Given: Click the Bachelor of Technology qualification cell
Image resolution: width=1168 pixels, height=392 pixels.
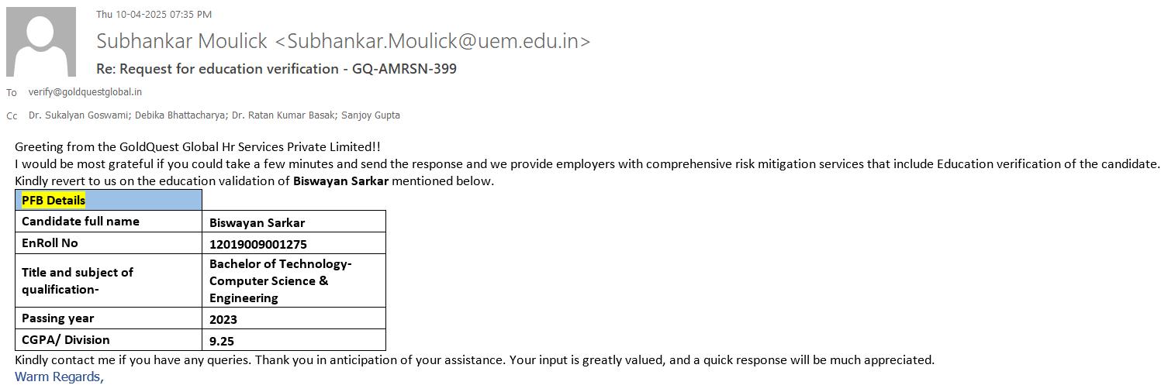Looking at the screenshot, I should point(280,280).
